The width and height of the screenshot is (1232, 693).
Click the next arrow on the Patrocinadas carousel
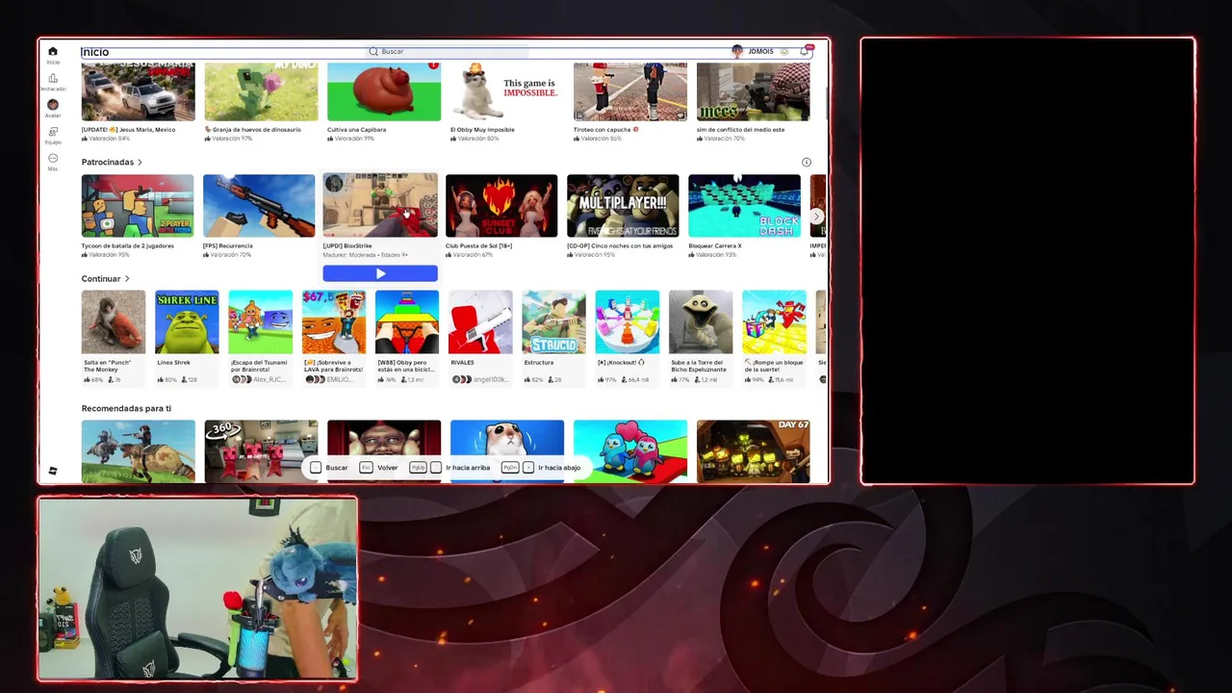click(816, 217)
